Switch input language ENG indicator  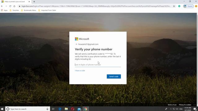coord(181,109)
